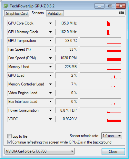Minimize the GPU-Z window
Screen dimensions: 129x159
pos(99,6)
